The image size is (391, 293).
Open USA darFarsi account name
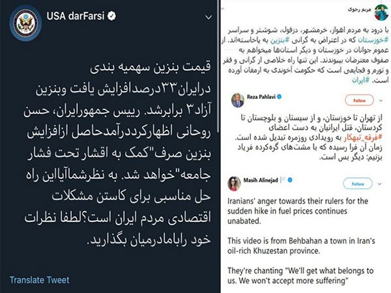[76, 16]
